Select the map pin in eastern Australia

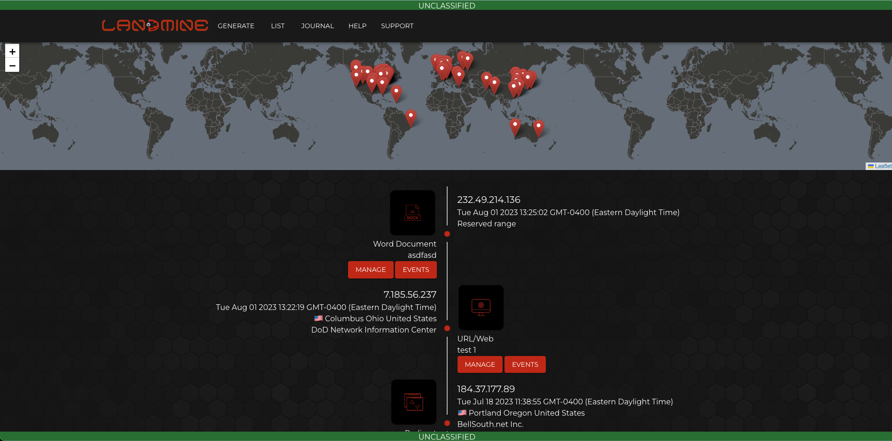click(538, 127)
